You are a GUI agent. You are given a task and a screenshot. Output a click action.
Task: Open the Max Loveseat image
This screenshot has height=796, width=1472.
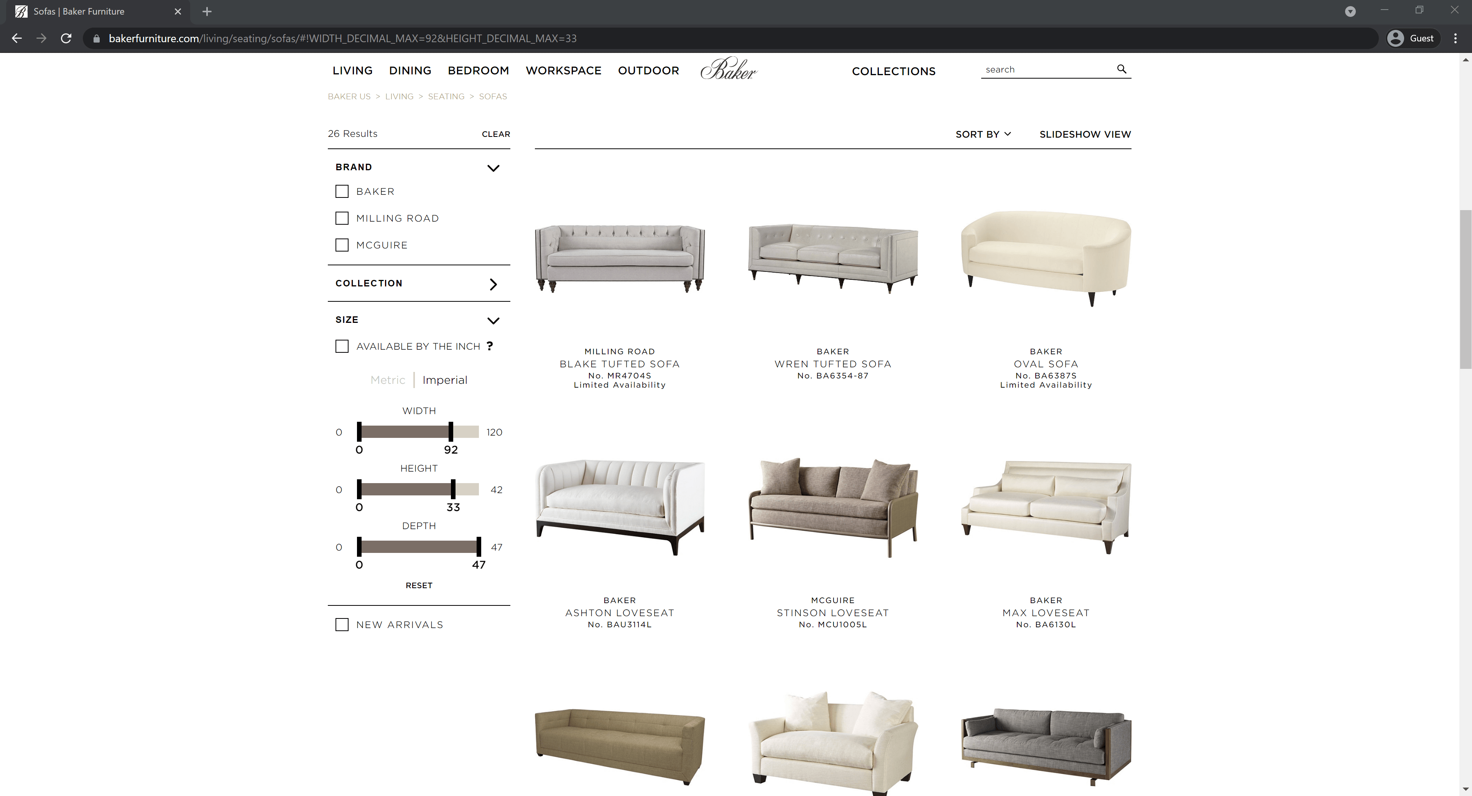tap(1046, 507)
